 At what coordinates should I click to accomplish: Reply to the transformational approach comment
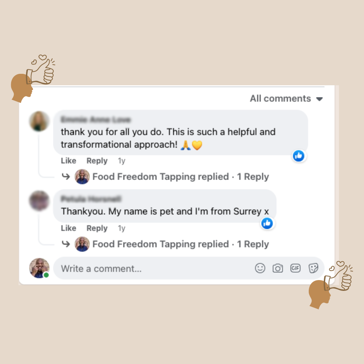tap(97, 161)
